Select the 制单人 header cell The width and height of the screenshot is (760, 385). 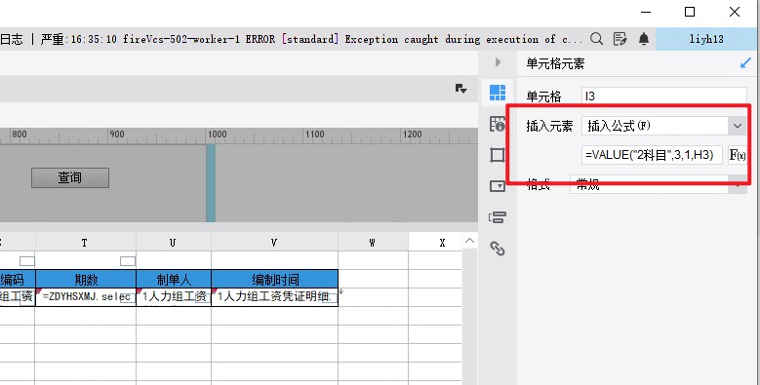(x=174, y=279)
